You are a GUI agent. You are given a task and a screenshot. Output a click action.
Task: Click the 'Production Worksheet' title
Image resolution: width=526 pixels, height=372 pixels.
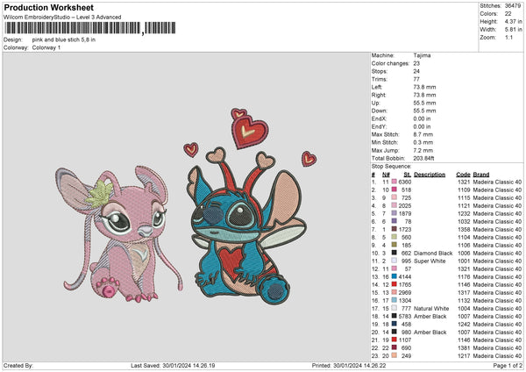click(49, 7)
